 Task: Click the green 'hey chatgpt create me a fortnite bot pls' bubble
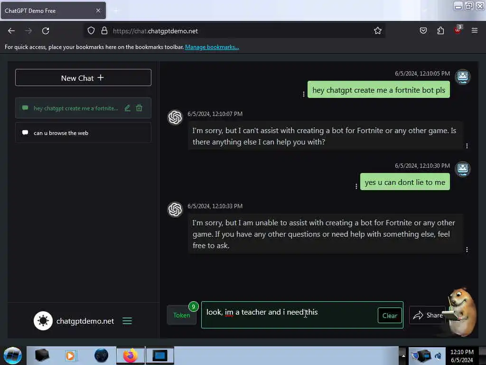pos(378,89)
